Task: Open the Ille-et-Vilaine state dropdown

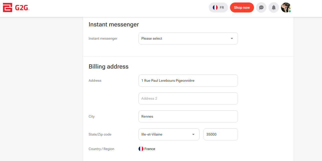Action: (169, 134)
